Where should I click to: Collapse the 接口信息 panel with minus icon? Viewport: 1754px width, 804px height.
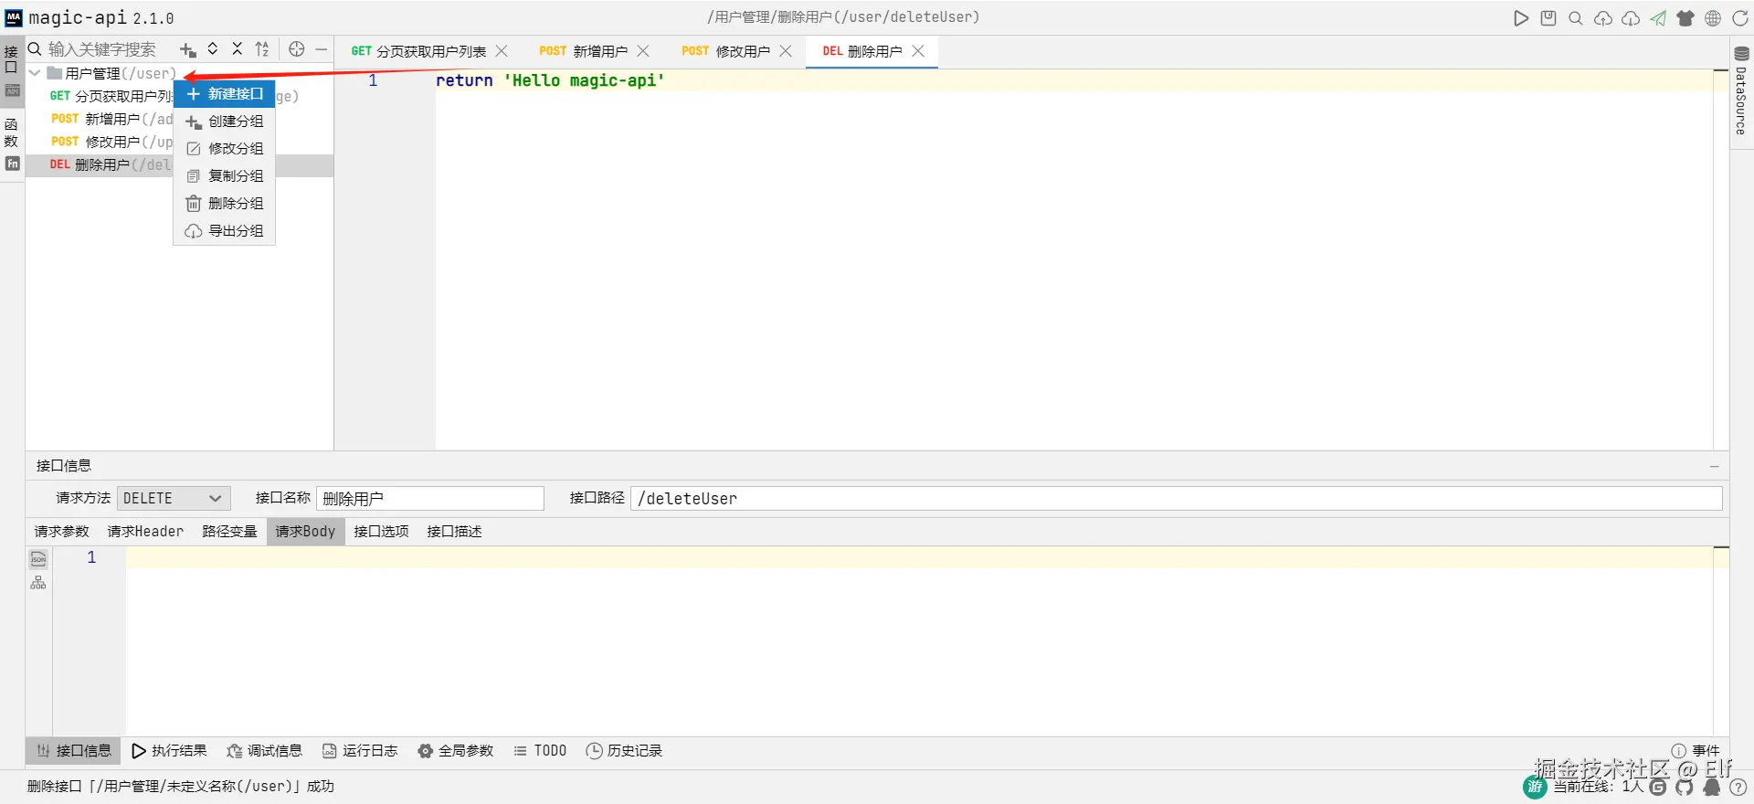pos(1715,466)
